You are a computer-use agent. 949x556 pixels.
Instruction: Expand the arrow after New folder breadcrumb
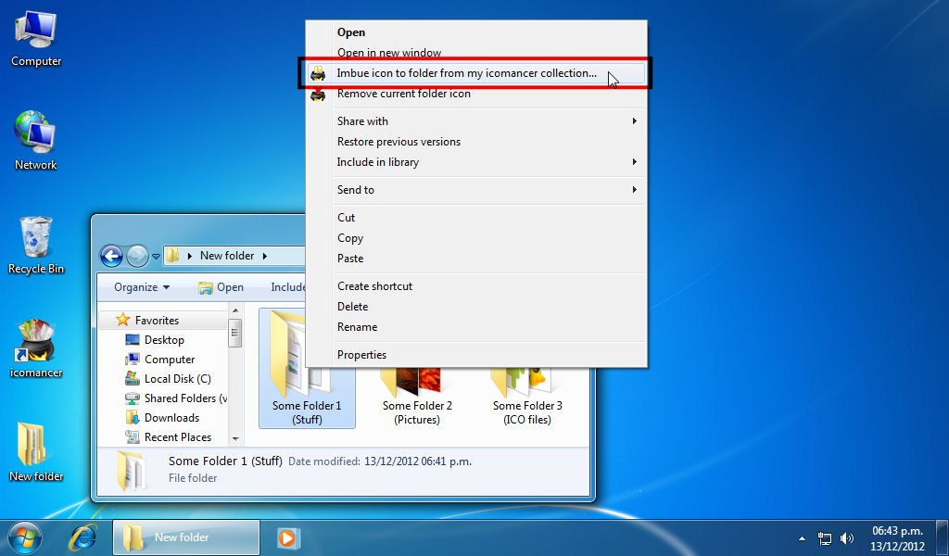[264, 256]
